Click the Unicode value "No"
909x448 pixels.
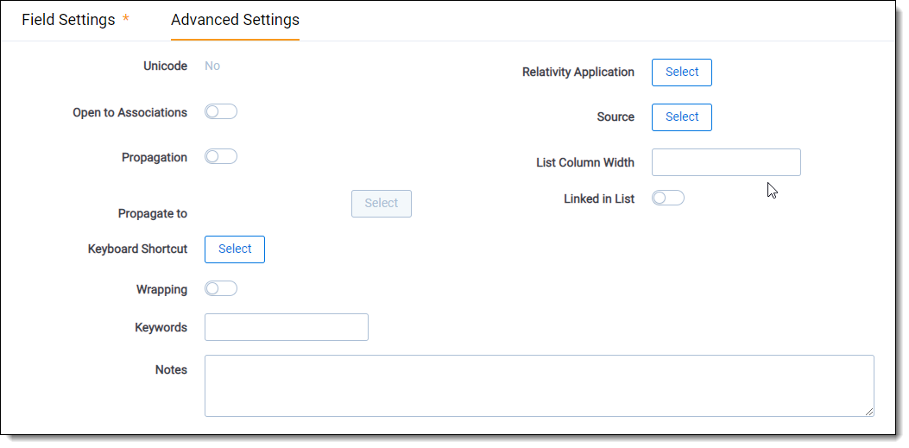212,66
